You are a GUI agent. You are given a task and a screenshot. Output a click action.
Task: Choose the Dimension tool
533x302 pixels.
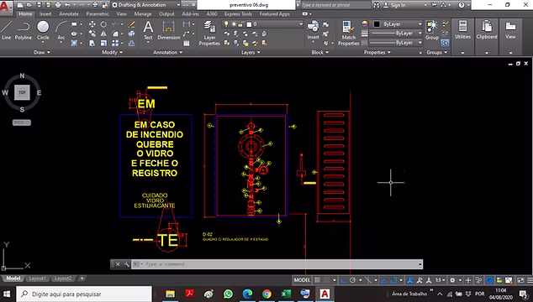[x=169, y=30]
